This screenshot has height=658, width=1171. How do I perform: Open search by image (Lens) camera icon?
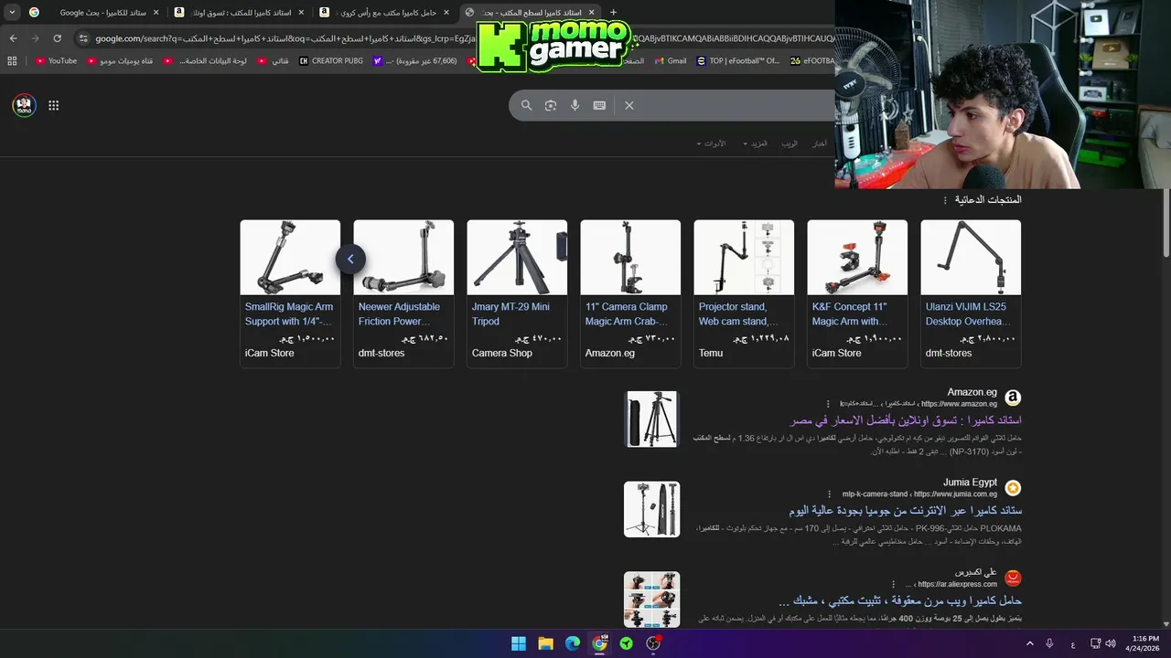click(551, 105)
